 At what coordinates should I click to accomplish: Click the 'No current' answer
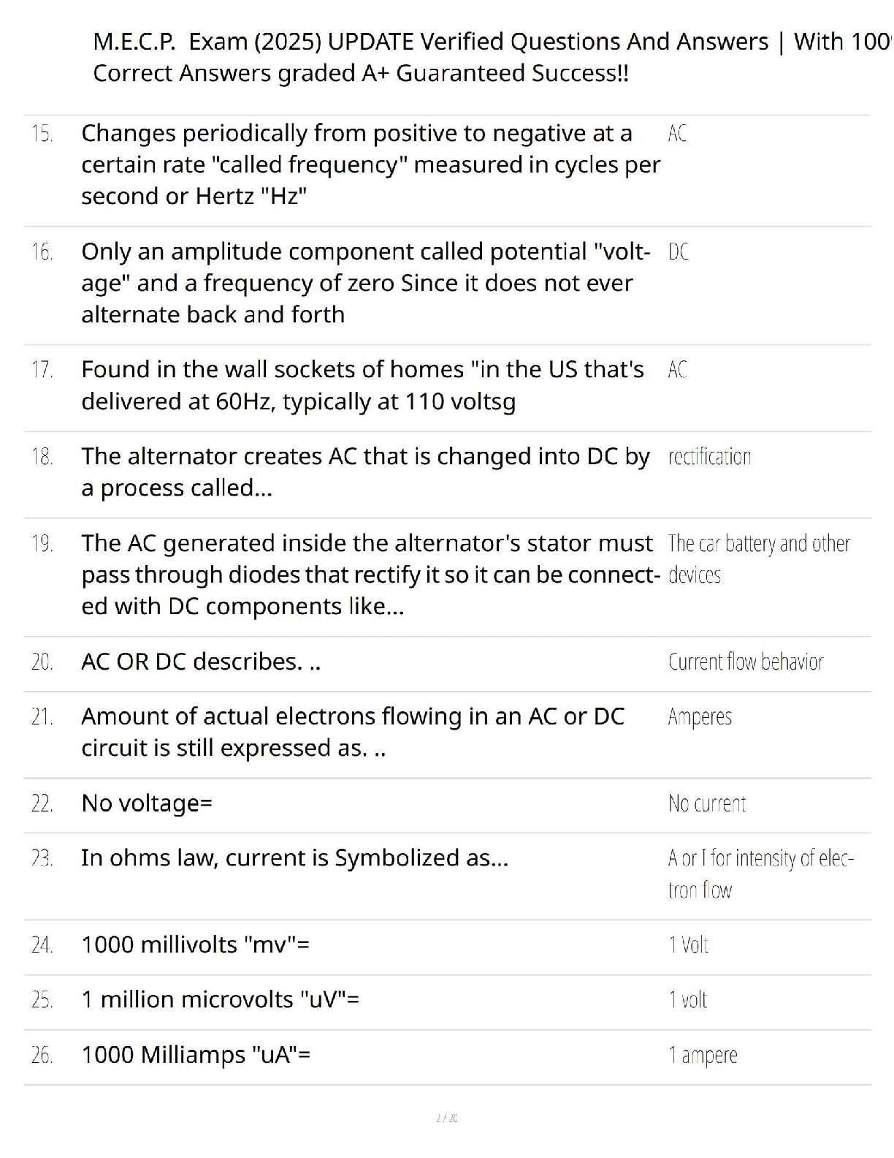coord(707,804)
